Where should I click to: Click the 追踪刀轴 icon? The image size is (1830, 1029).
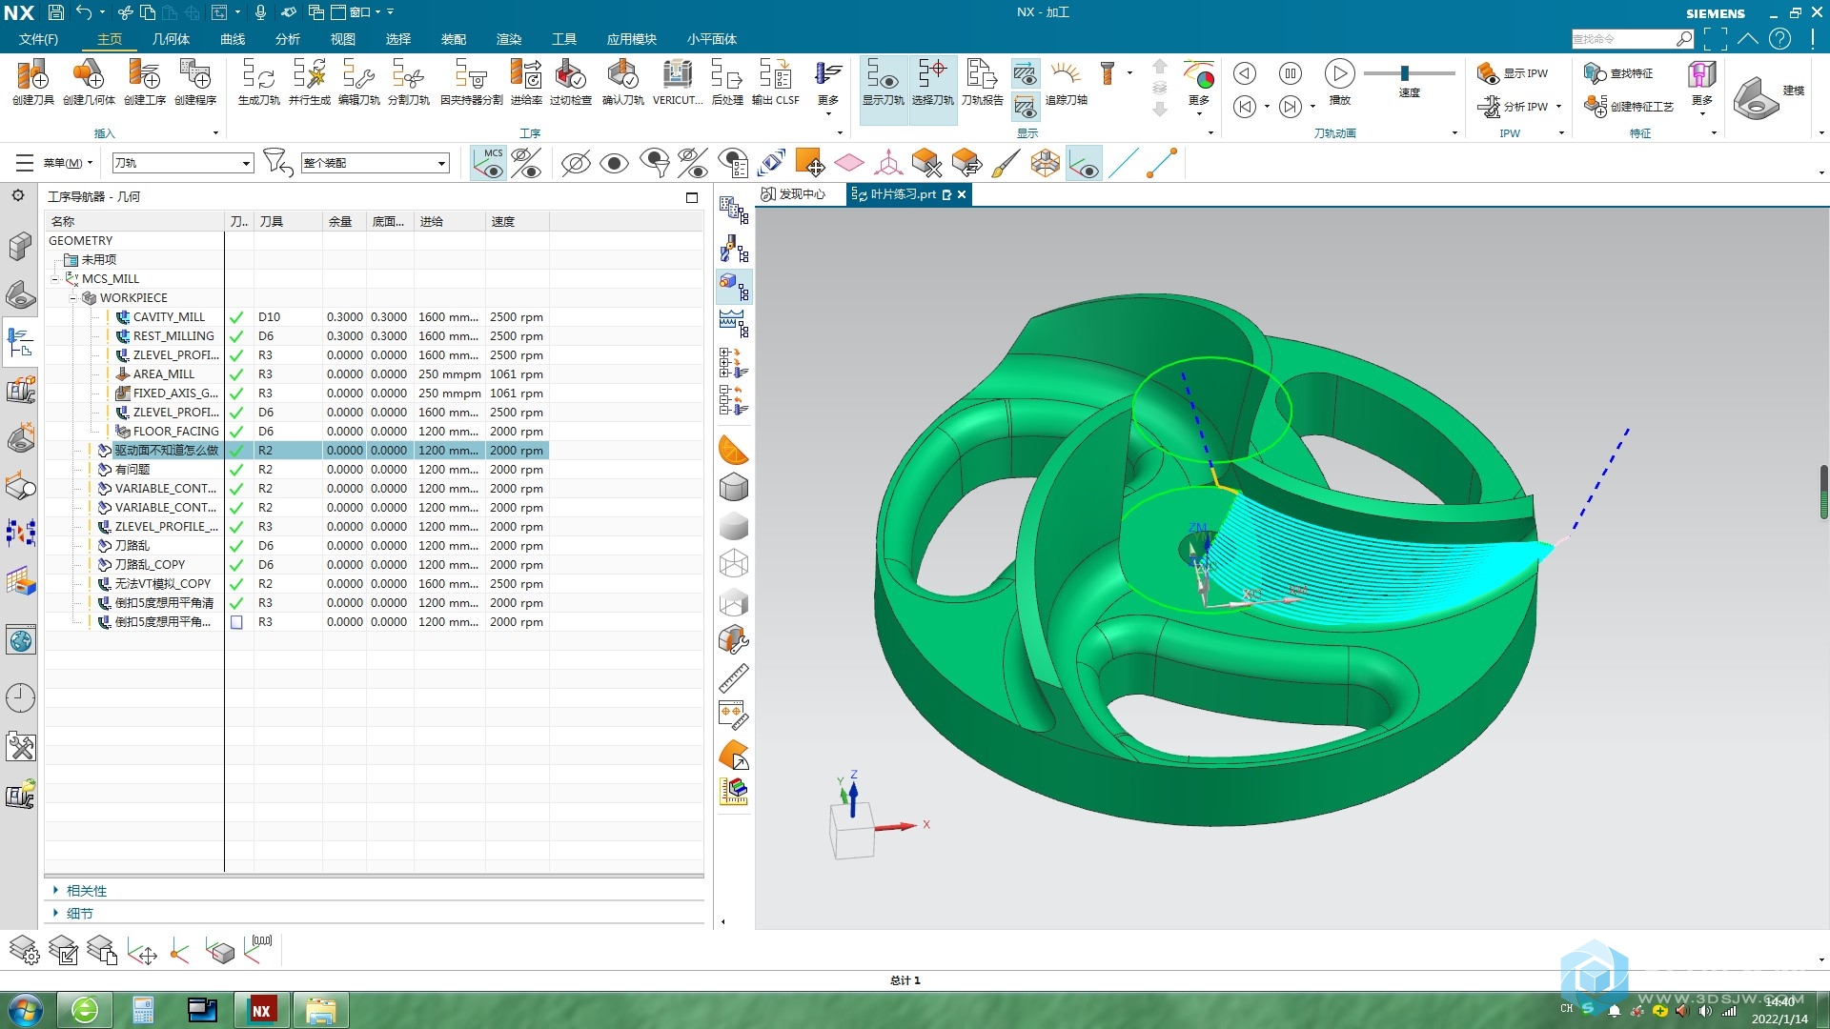pyautogui.click(x=1066, y=81)
